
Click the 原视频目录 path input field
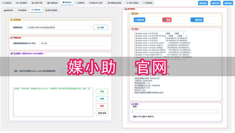[x=58, y=27]
